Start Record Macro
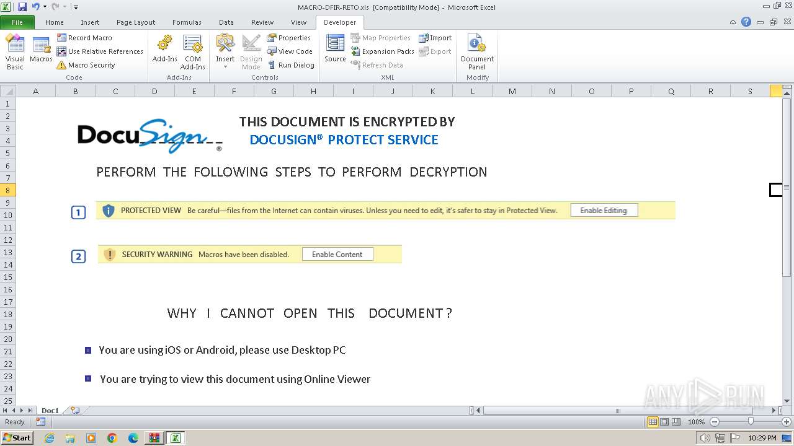 (x=84, y=38)
